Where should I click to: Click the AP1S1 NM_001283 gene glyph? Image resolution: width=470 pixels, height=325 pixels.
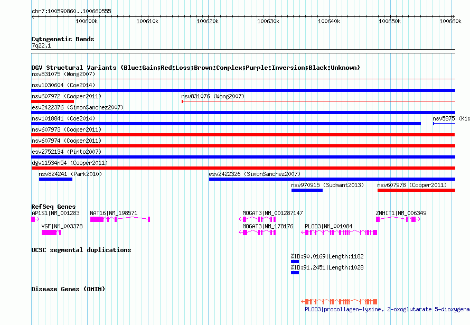point(35,219)
